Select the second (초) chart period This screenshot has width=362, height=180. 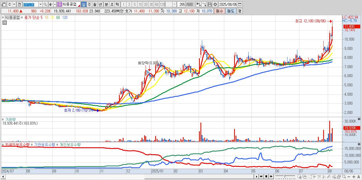[x=112, y=4]
